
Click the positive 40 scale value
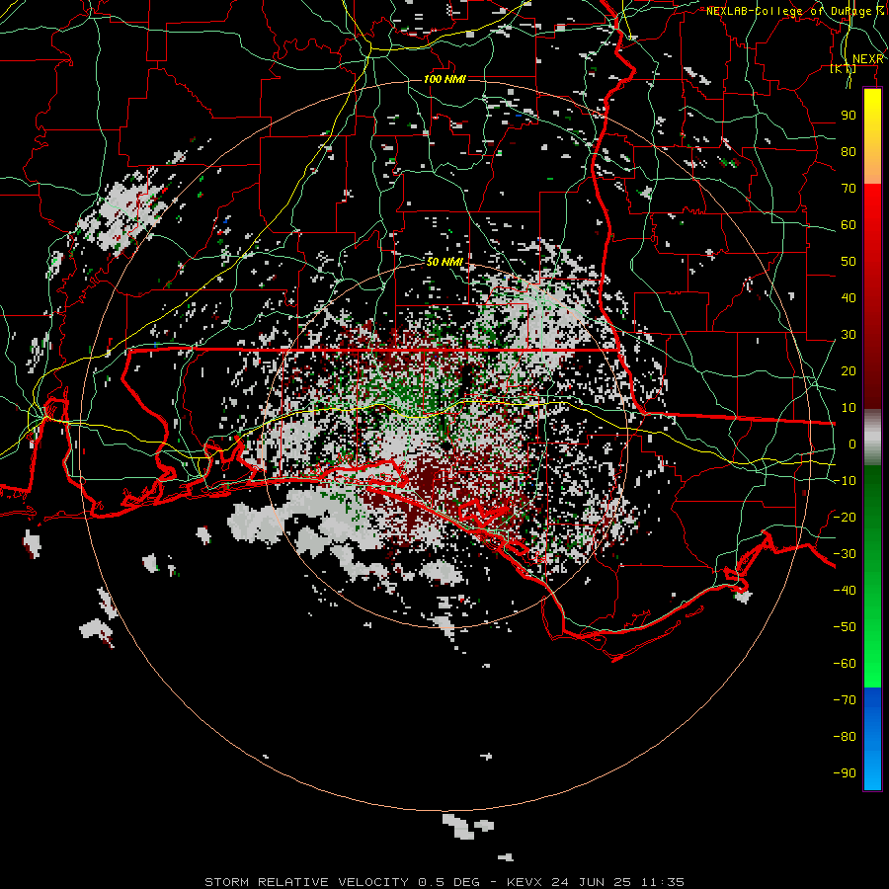click(x=849, y=298)
